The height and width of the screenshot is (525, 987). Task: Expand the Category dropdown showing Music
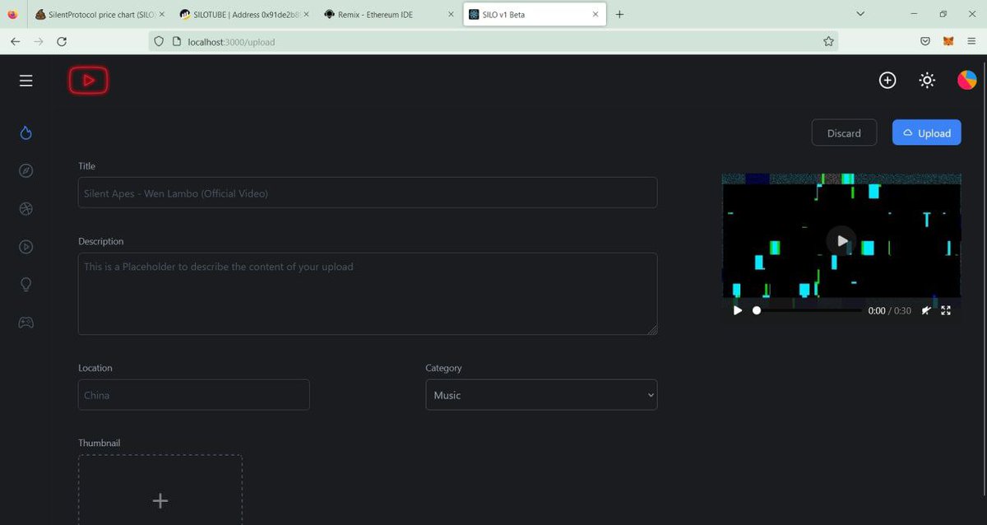coord(541,395)
